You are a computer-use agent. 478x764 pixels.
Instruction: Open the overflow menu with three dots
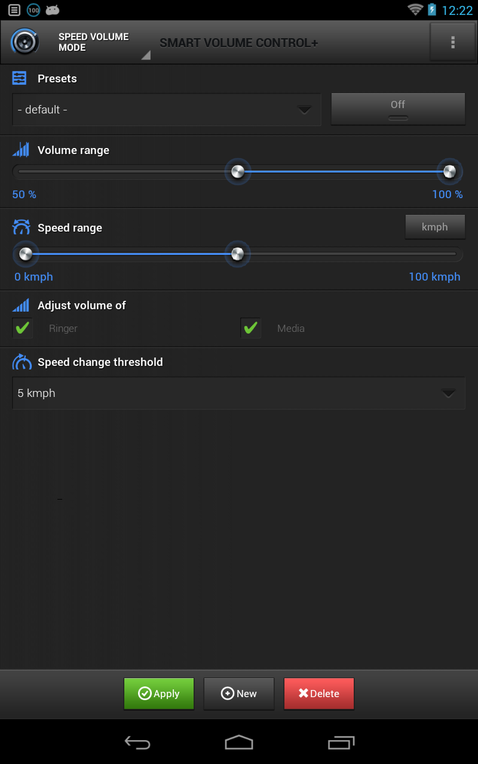click(x=453, y=42)
